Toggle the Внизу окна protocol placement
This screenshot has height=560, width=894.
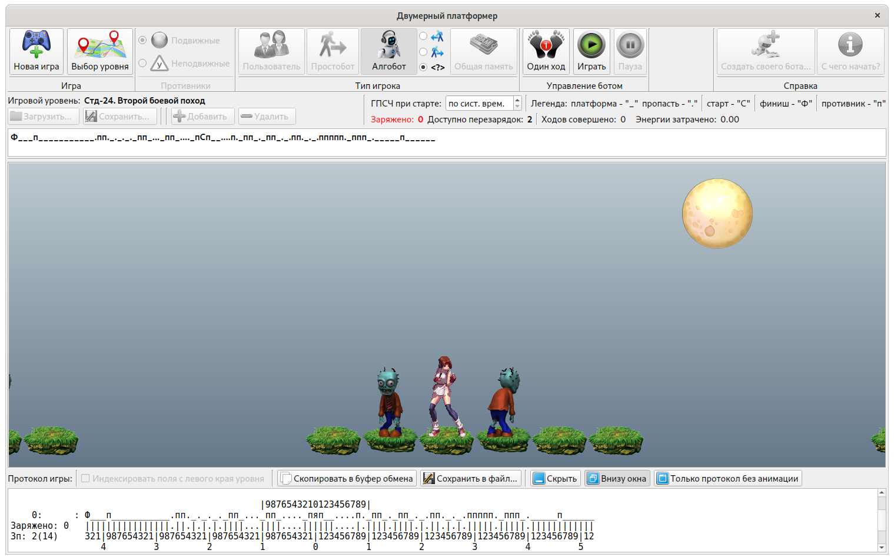pyautogui.click(x=617, y=479)
